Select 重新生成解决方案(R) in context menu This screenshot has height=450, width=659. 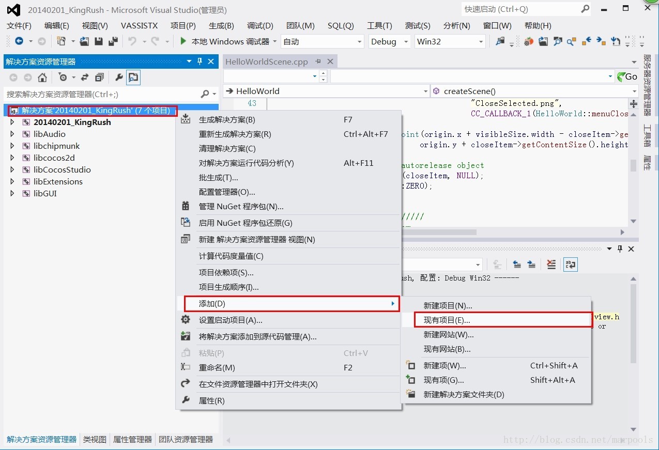coord(289,134)
